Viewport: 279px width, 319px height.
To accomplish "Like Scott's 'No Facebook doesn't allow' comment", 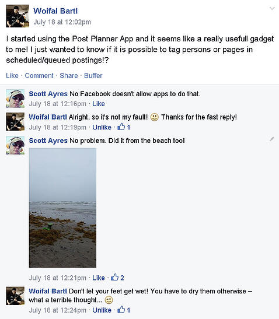I will [99, 104].
